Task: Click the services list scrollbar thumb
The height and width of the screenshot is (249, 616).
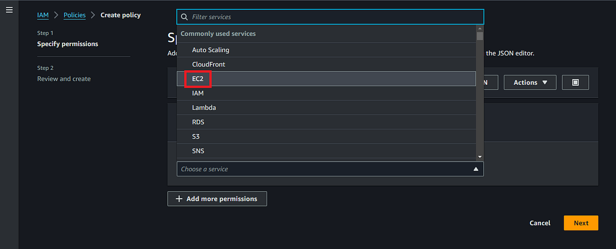Action: coord(480,36)
